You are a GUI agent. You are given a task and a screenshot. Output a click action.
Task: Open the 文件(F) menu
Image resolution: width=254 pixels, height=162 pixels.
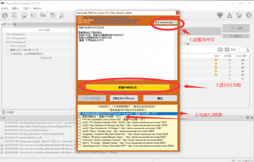(x=5, y=8)
